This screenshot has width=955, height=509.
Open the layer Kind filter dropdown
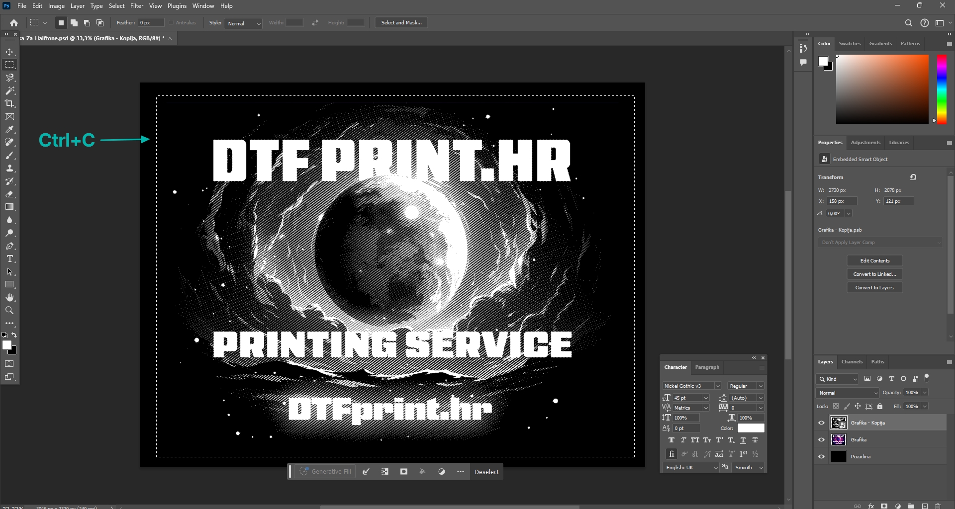point(837,379)
